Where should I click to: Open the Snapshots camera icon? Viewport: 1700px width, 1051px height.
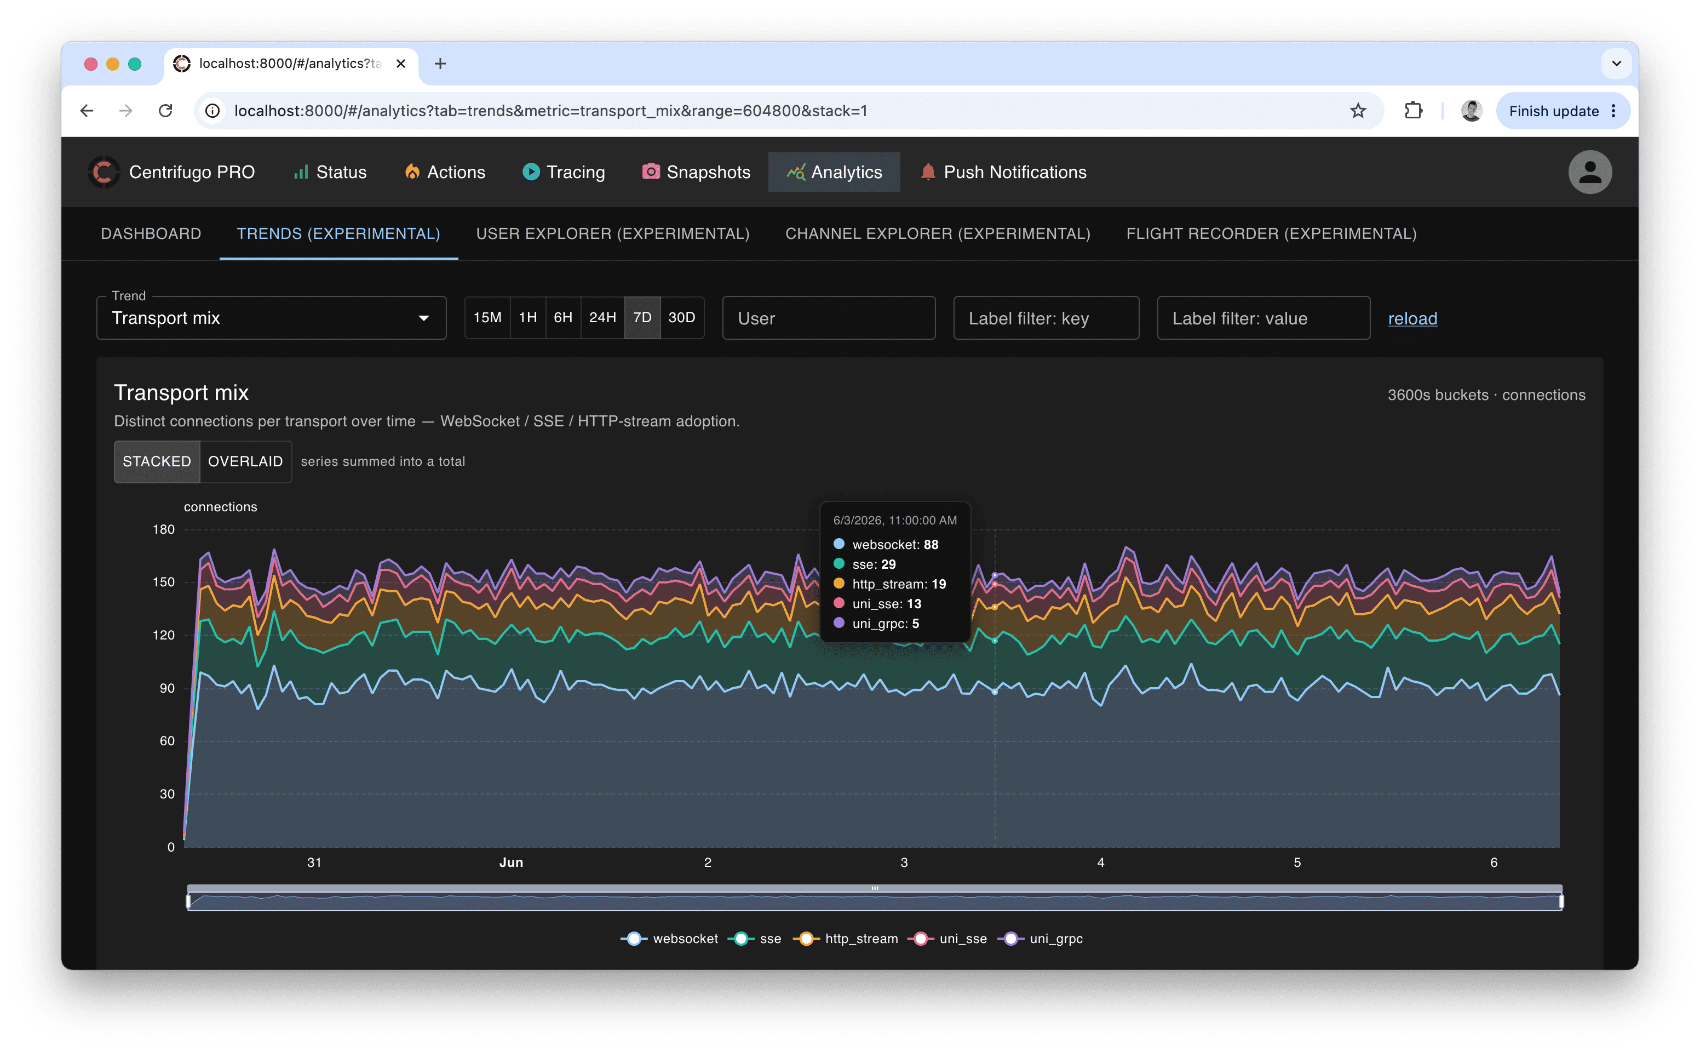[650, 171]
